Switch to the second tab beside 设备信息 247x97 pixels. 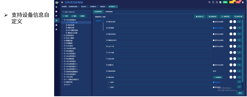point(109,12)
